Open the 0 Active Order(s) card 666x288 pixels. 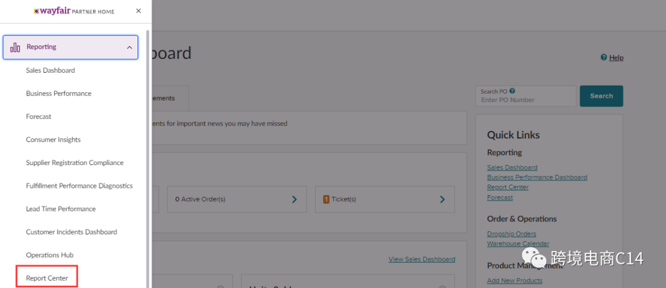[237, 199]
